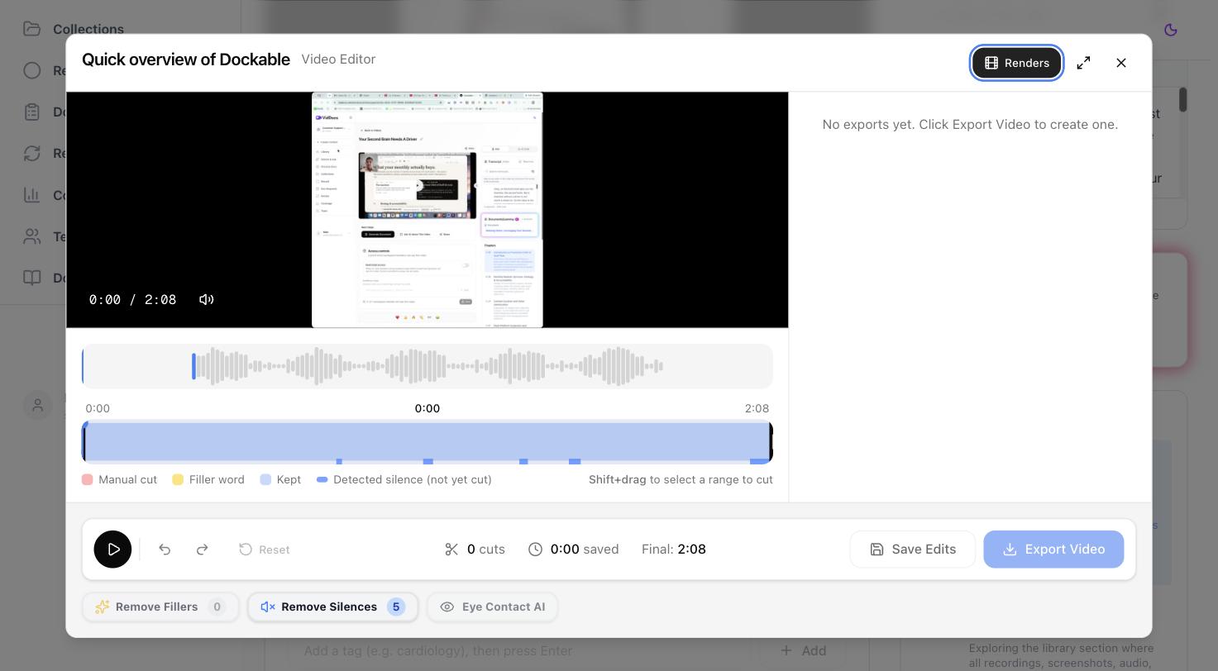This screenshot has height=671, width=1218.
Task: Click the 'Quick overview of Dockable' title
Action: click(186, 59)
